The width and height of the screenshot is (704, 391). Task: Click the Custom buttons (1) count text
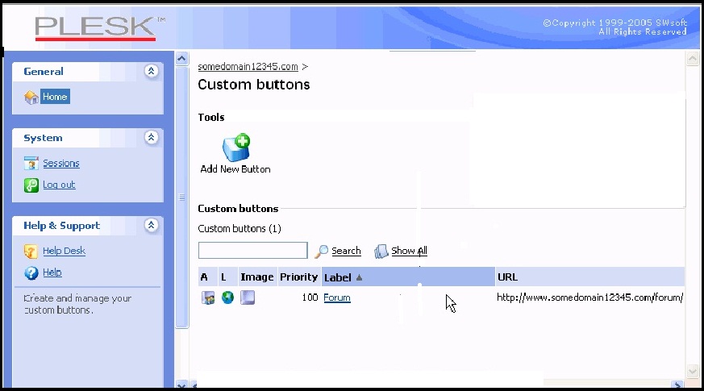[x=240, y=228]
